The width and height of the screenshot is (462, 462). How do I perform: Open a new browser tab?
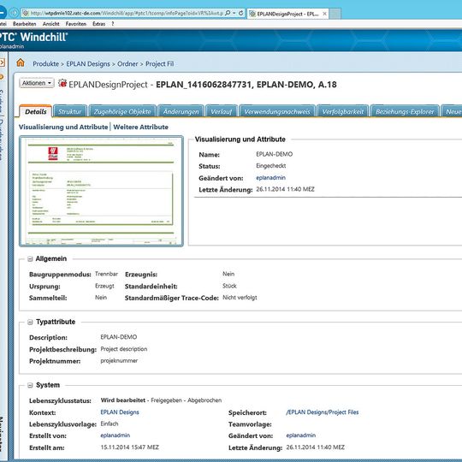pos(335,14)
